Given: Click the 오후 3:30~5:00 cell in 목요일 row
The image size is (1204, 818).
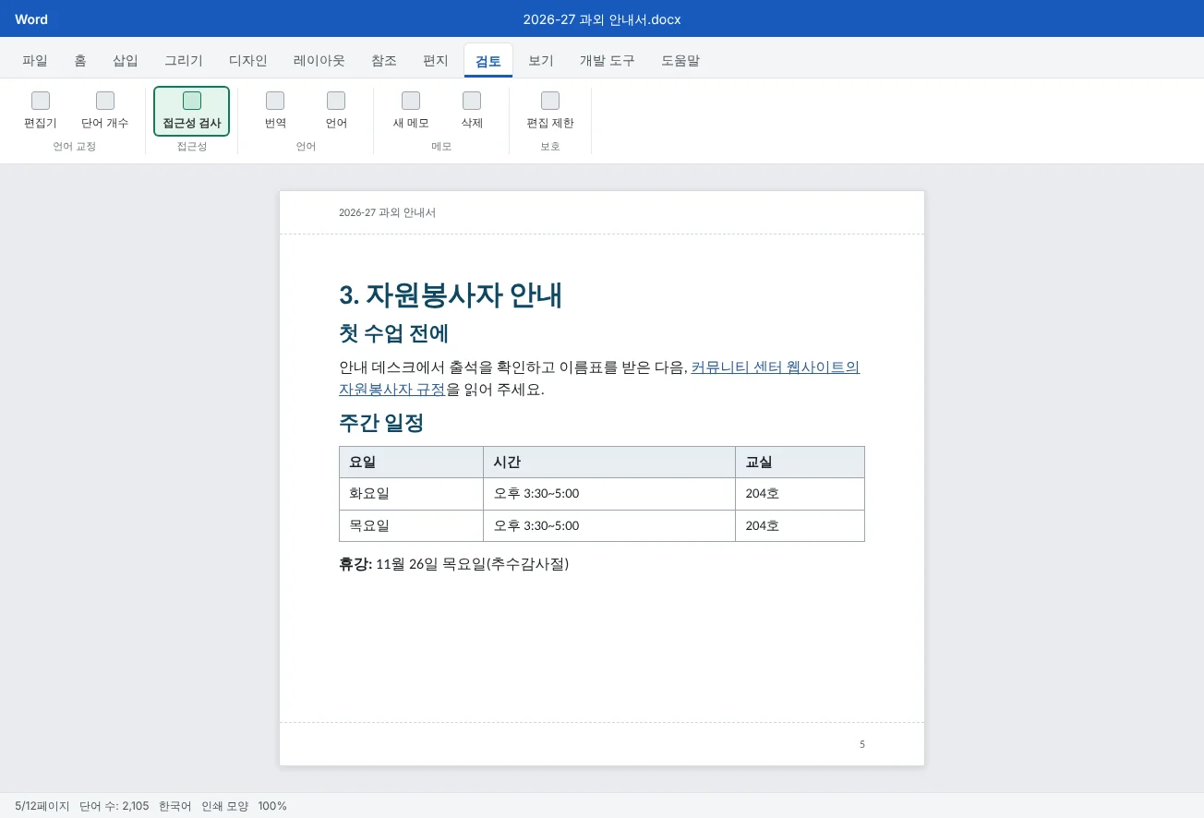Looking at the screenshot, I should 609,526.
